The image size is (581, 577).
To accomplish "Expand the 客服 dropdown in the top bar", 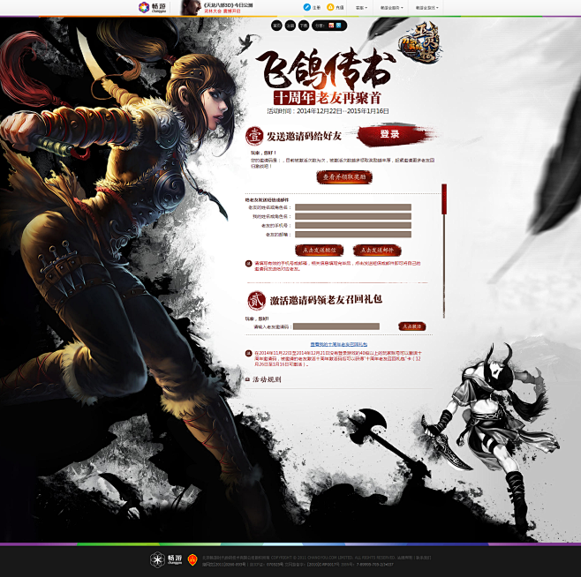I will point(361,7).
